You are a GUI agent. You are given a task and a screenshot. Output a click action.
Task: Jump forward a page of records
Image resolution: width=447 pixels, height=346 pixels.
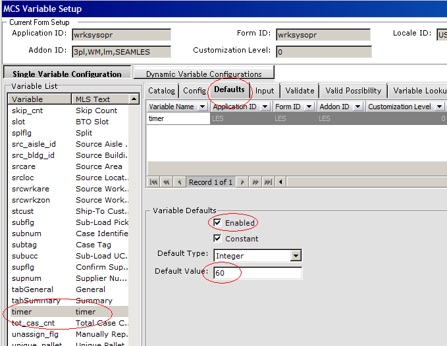click(255, 182)
